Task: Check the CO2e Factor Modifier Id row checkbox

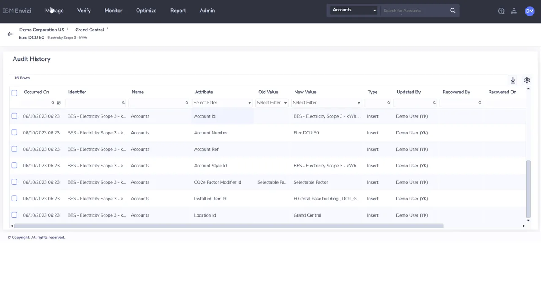Action: pos(14,182)
